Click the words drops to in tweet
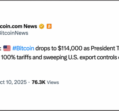The height and width of the screenshot is (111, 119). click(x=46, y=49)
